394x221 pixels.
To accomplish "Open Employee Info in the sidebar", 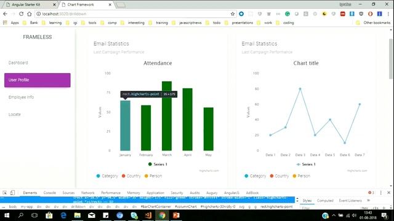I will [x=21, y=97].
